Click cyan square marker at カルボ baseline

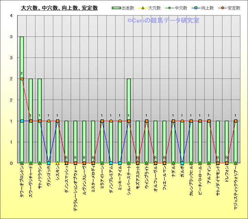click(182, 163)
